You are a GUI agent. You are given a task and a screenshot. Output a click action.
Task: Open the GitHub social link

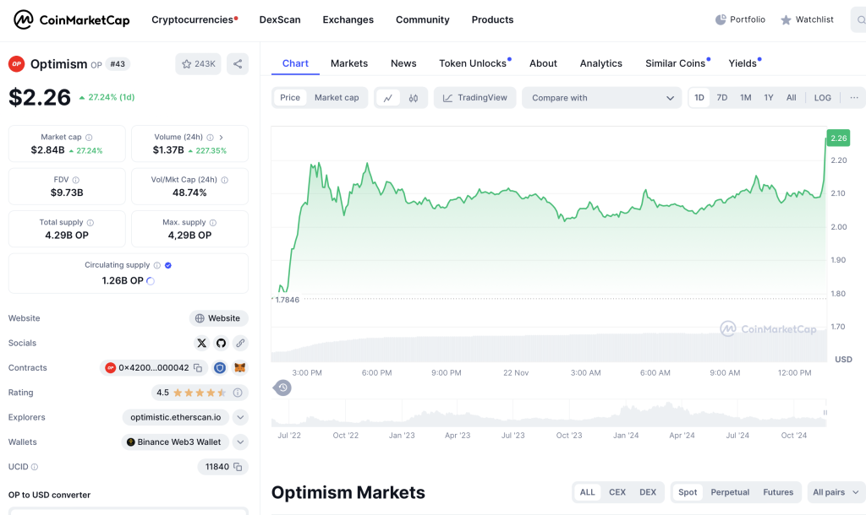pyautogui.click(x=221, y=343)
